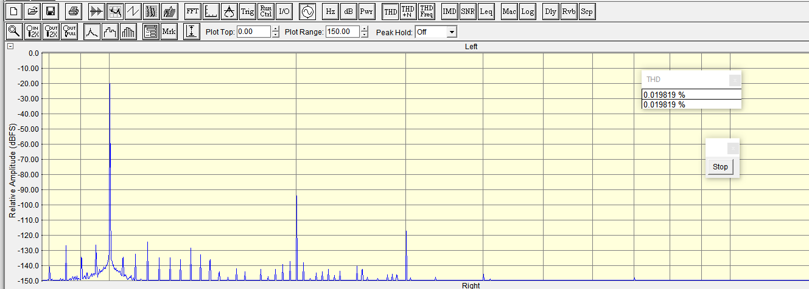Select the top THD value 0.019819 %
This screenshot has height=289, width=809.
pos(692,95)
